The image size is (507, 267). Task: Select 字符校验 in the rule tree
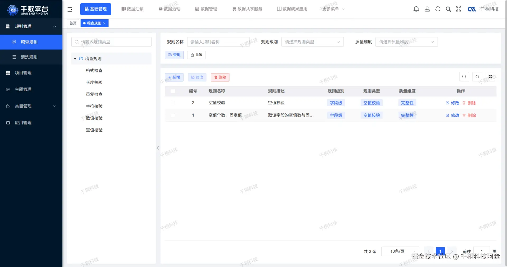(x=94, y=106)
